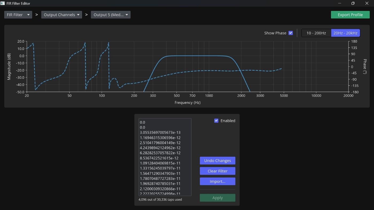374x210 pixels.
Task: Click Undo Changes button
Action: pos(217,161)
